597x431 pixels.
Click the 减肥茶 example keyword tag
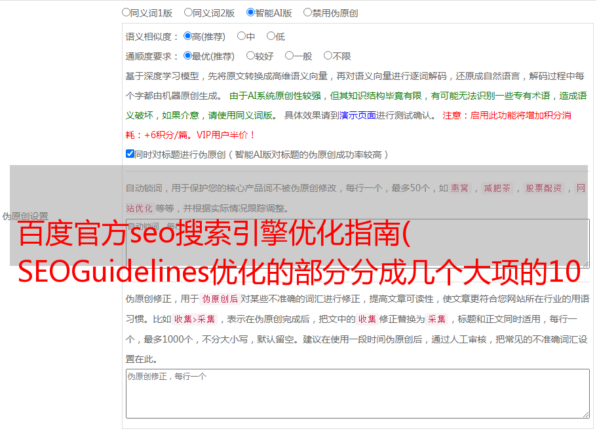497,188
